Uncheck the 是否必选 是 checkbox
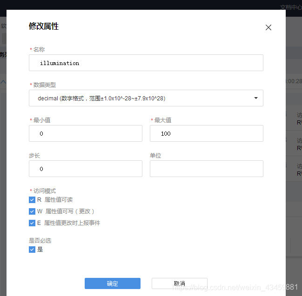 click(x=32, y=250)
